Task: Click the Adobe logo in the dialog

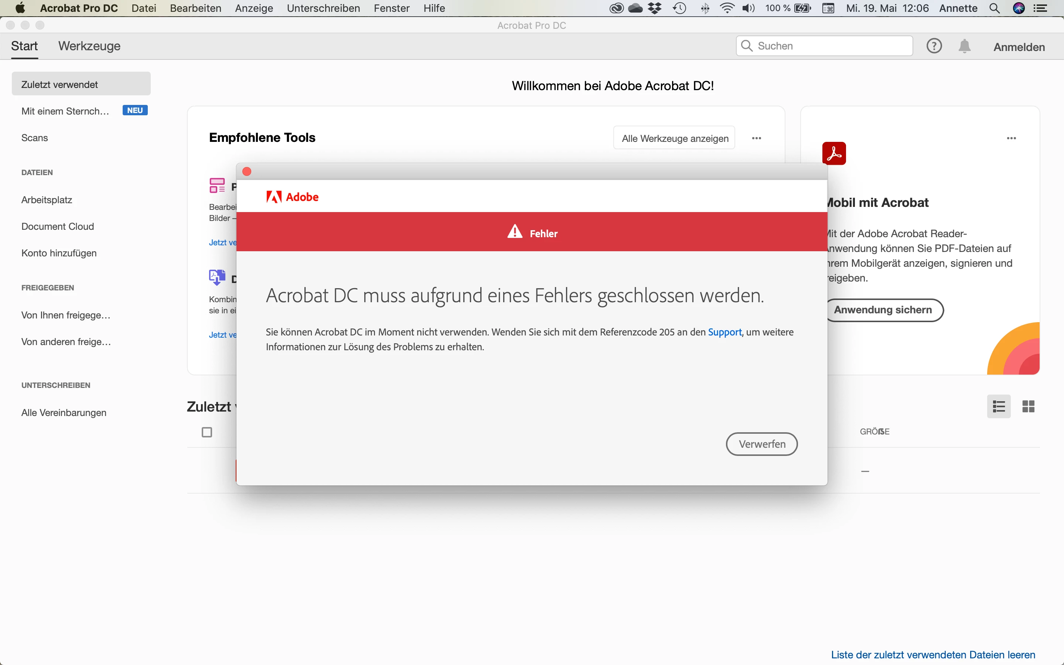Action: [292, 197]
